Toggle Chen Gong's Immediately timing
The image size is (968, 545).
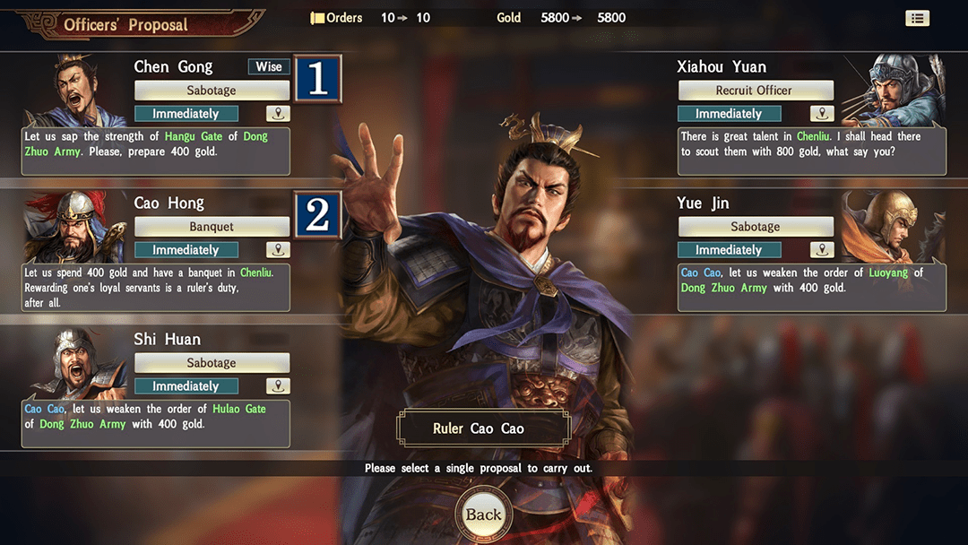coord(186,114)
